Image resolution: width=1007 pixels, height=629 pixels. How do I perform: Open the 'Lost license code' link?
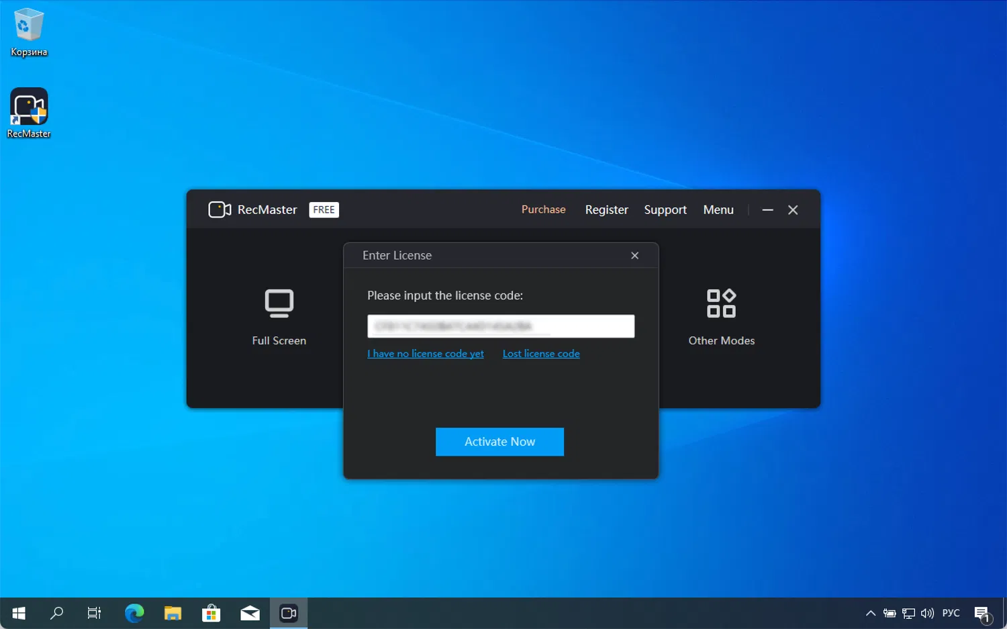pos(541,353)
